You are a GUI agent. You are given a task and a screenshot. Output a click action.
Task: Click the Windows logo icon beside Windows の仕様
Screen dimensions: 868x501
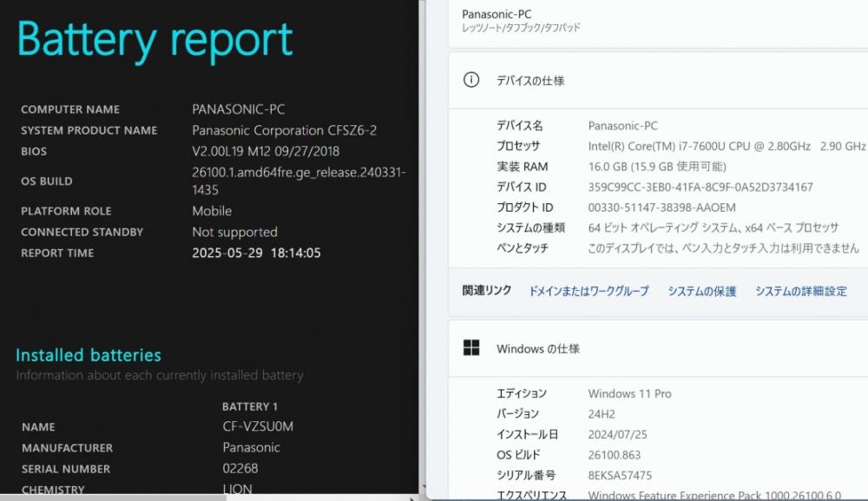tap(471, 348)
